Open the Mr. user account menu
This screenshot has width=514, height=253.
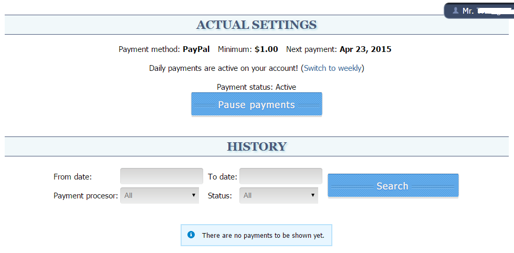(x=479, y=11)
